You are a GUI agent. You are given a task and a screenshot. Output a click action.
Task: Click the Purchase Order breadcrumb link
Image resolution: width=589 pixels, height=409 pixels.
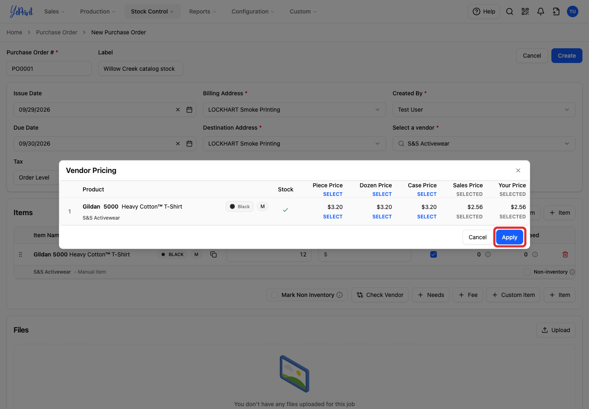pos(56,32)
